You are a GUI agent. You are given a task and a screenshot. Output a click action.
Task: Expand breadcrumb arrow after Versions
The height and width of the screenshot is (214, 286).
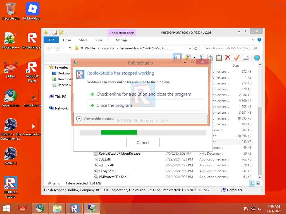click(x=117, y=48)
